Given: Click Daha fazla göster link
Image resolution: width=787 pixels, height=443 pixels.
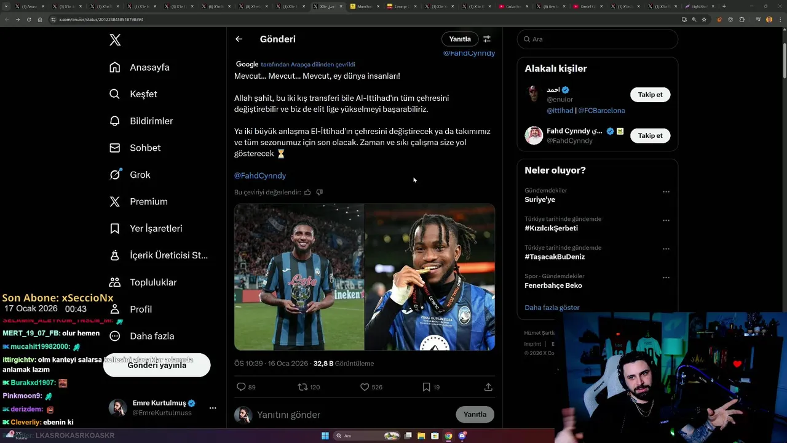Looking at the screenshot, I should point(552,308).
